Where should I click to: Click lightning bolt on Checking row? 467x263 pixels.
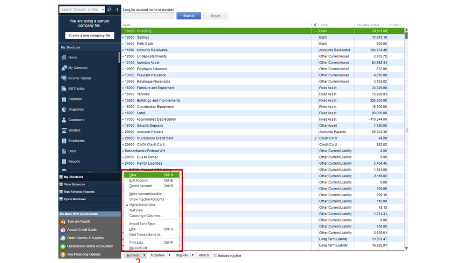coord(316,31)
